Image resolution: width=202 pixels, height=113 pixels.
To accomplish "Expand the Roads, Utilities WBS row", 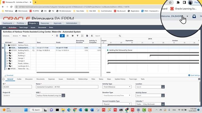I will click(7, 63).
